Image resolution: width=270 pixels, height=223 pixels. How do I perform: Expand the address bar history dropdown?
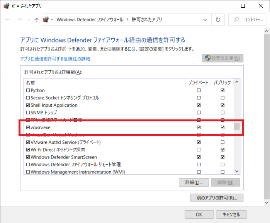pos(205,20)
